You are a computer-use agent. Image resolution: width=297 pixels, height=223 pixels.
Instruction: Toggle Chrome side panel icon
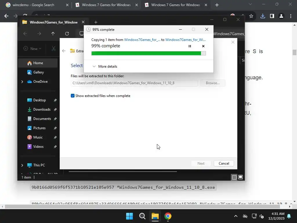coord(272,16)
